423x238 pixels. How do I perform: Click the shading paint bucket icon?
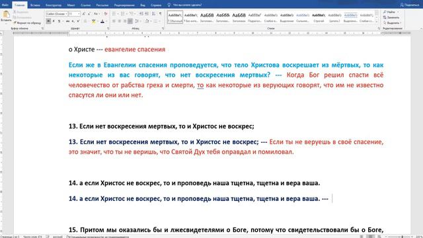click(x=147, y=21)
